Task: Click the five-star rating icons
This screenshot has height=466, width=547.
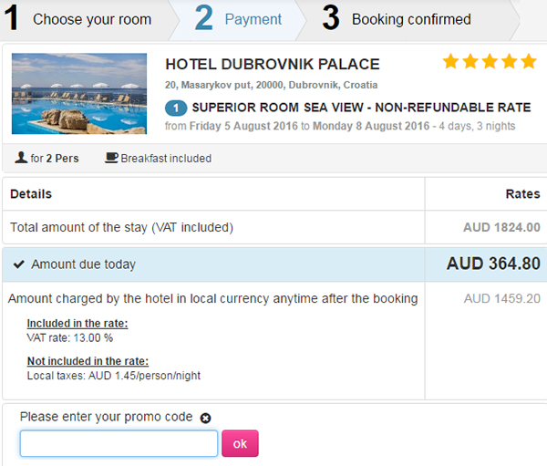Action: click(x=490, y=62)
